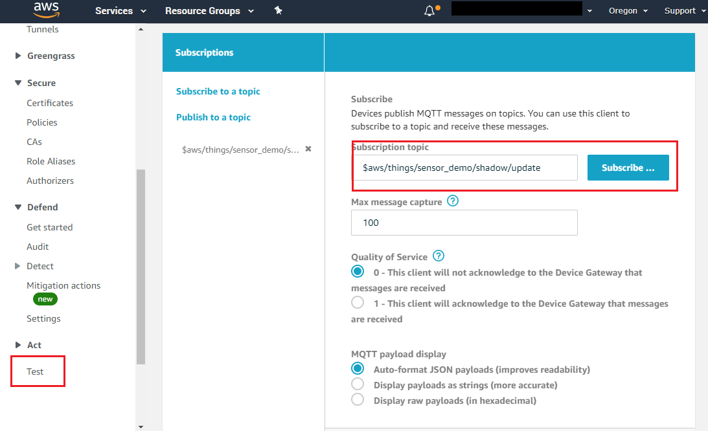708x431 pixels.
Task: Open the notifications bell
Action: tap(430, 10)
